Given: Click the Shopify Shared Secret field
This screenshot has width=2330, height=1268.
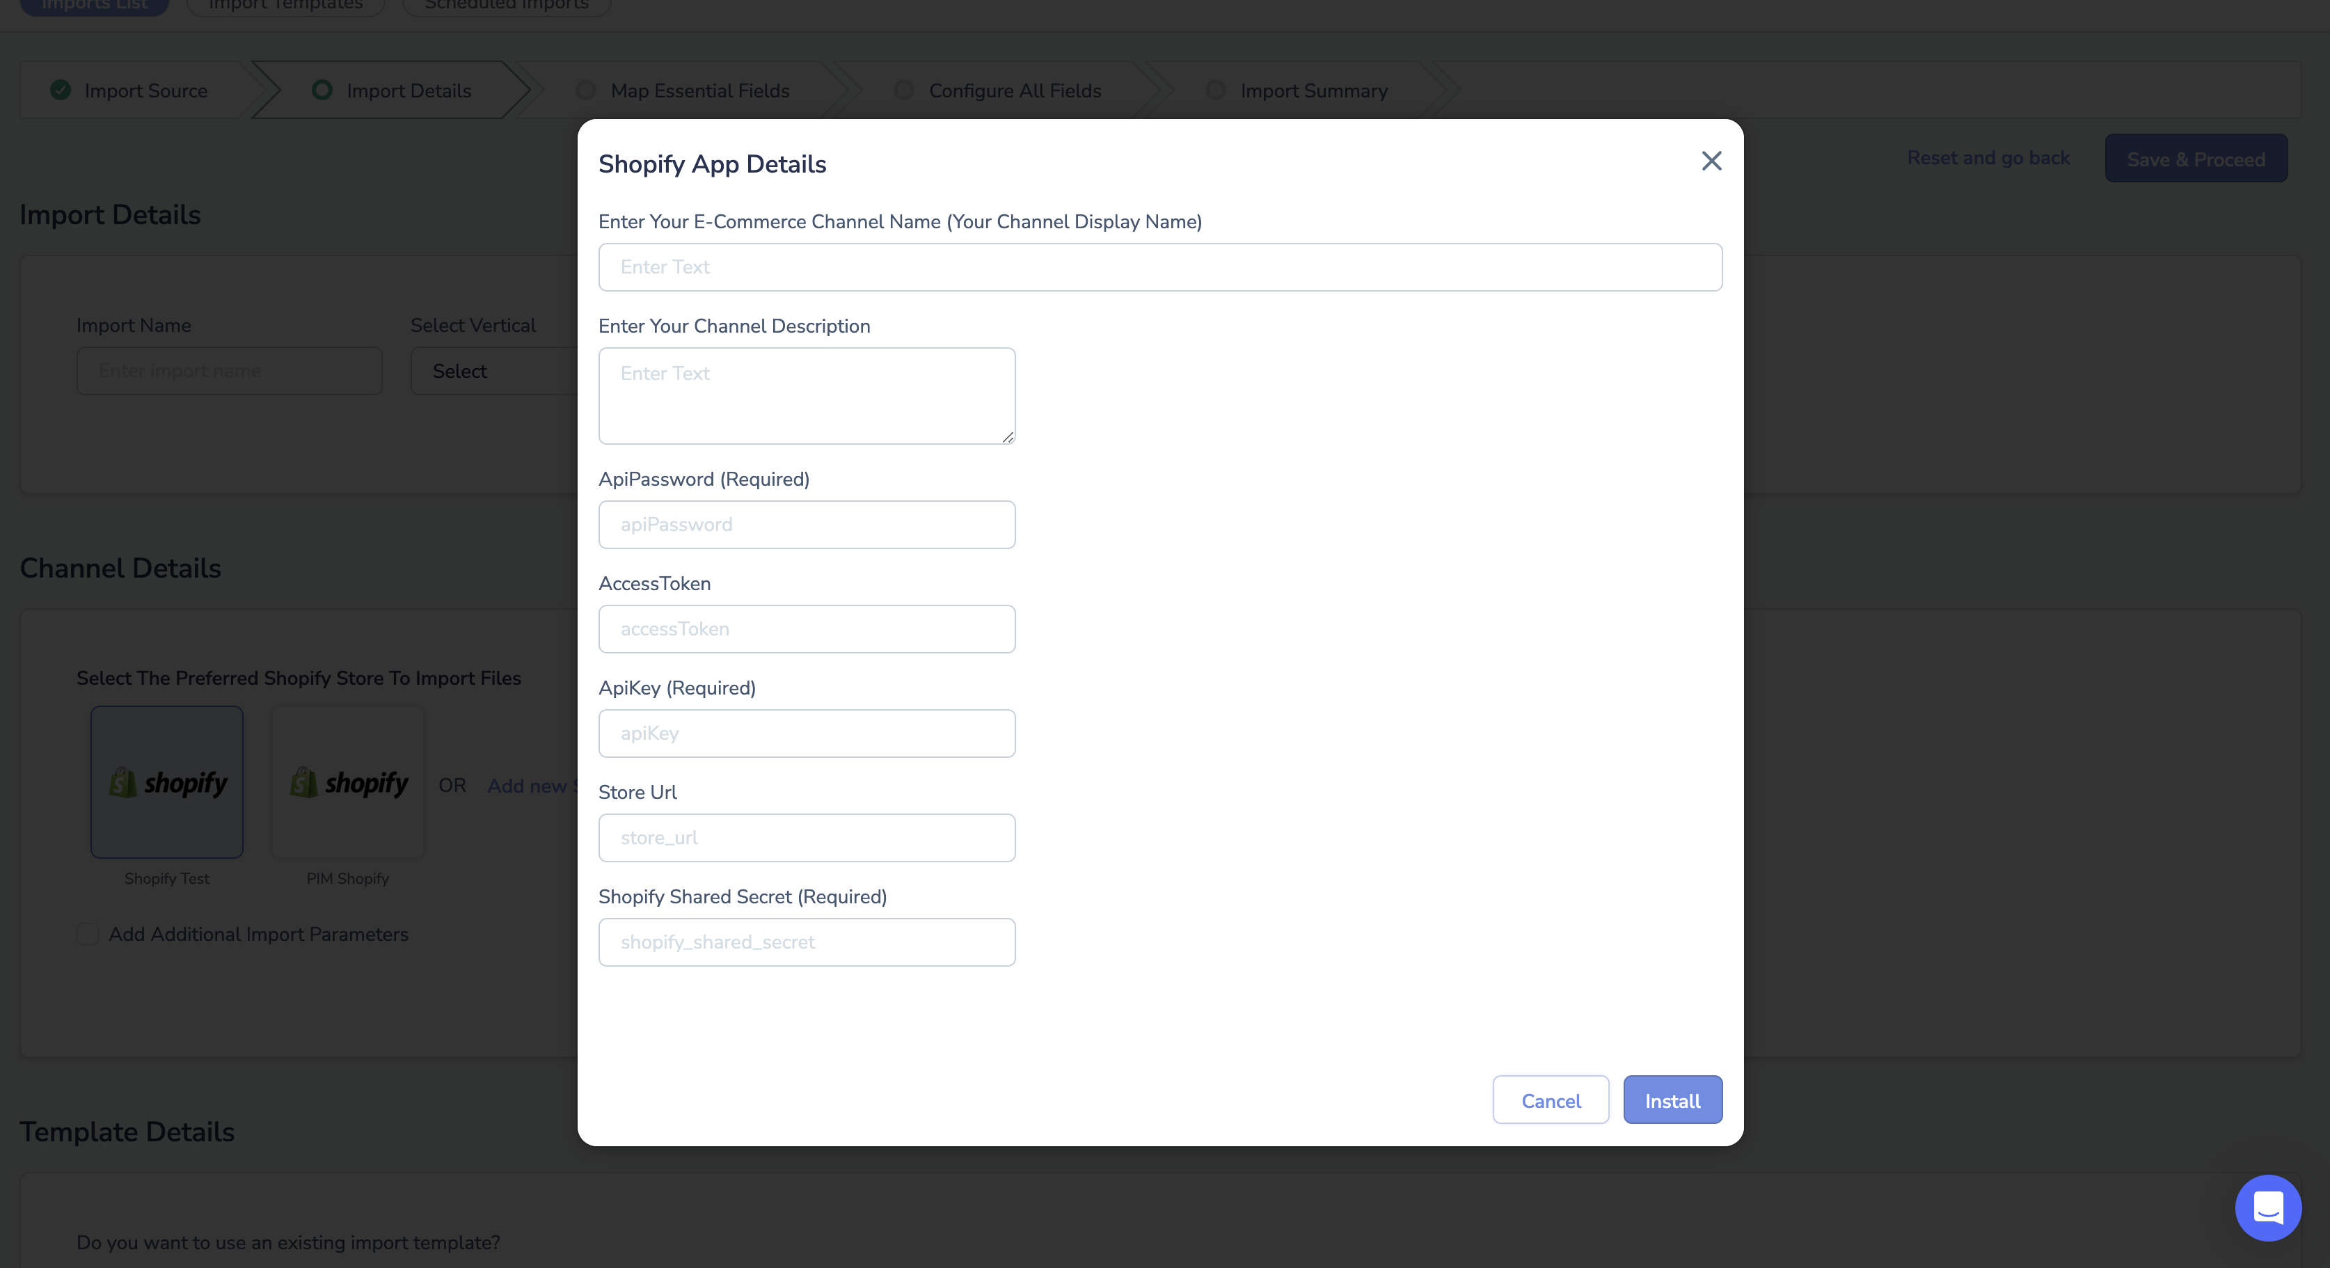Looking at the screenshot, I should (807, 942).
